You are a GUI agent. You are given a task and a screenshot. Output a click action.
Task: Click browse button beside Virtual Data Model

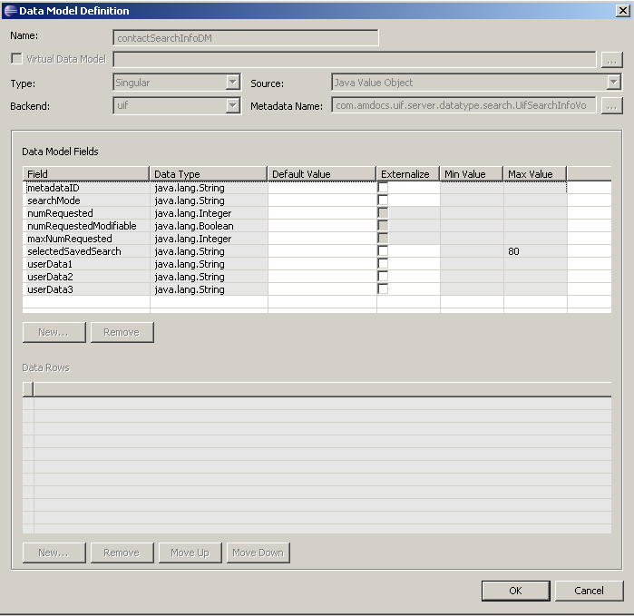(611, 60)
